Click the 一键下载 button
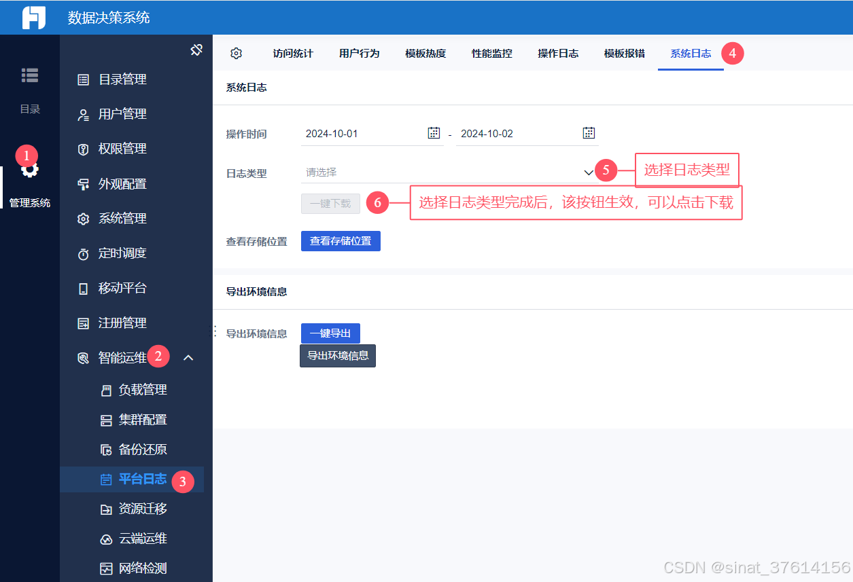Screen dimensions: 853x582 330,203
